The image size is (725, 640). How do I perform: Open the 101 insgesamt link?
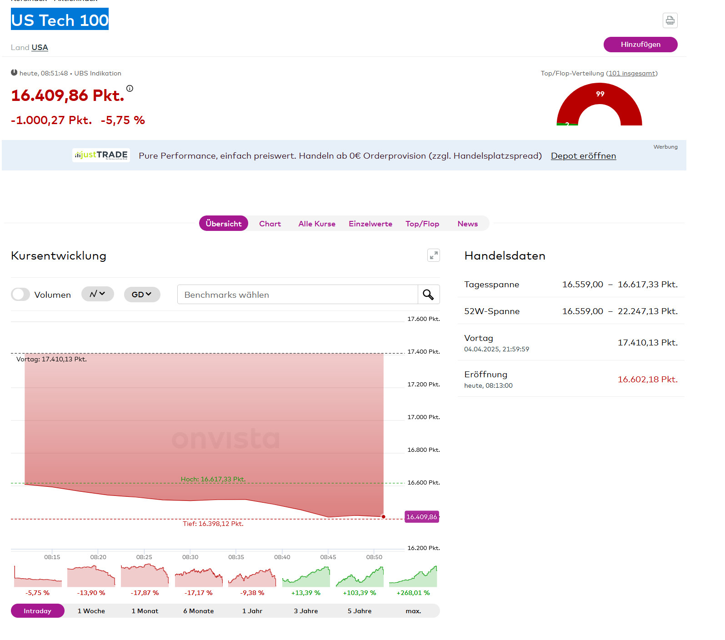(x=632, y=73)
